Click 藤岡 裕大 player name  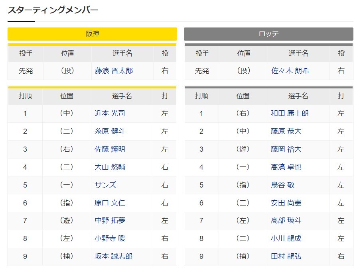point(286,149)
